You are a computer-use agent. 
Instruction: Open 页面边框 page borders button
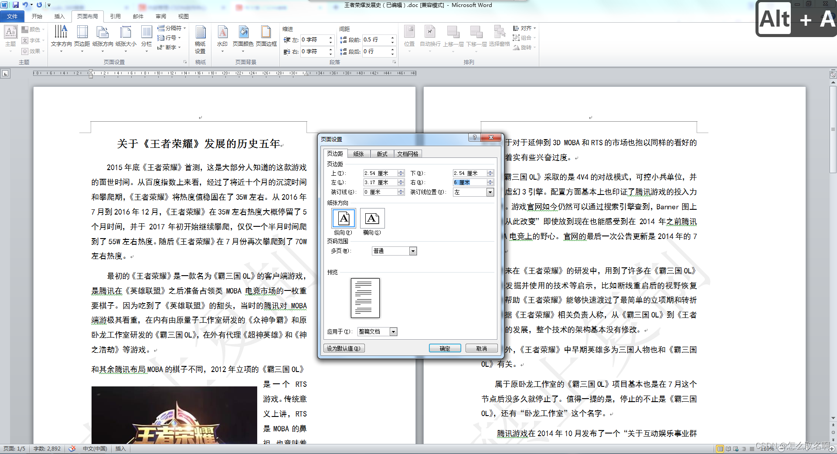click(266, 37)
